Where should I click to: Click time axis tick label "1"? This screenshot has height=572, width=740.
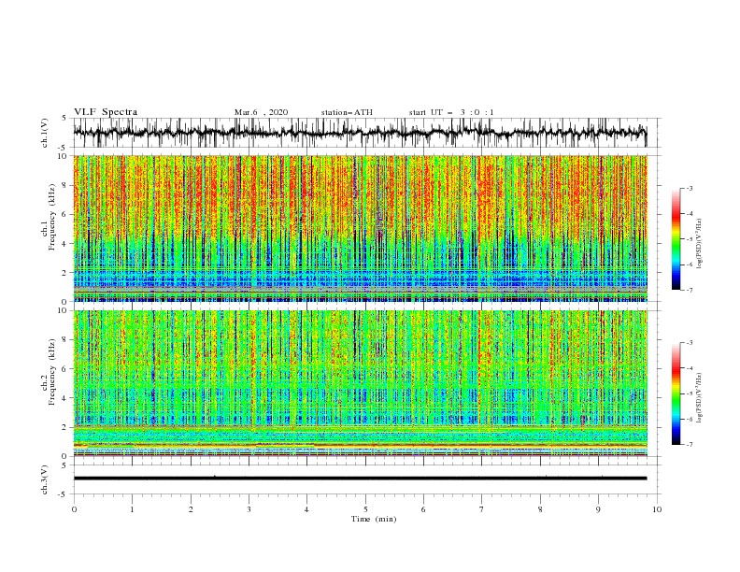132,509
